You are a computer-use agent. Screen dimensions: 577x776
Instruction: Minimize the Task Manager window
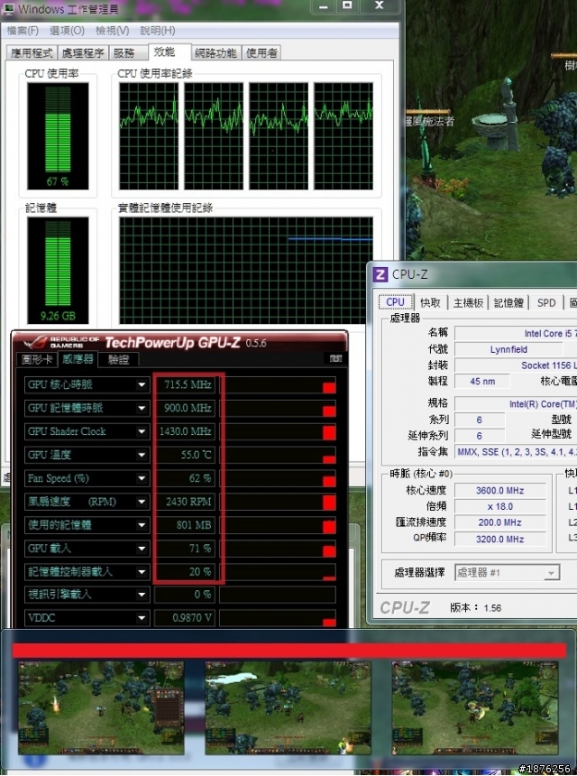click(x=324, y=6)
